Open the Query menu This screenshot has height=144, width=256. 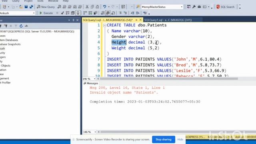(x=16, y=1)
